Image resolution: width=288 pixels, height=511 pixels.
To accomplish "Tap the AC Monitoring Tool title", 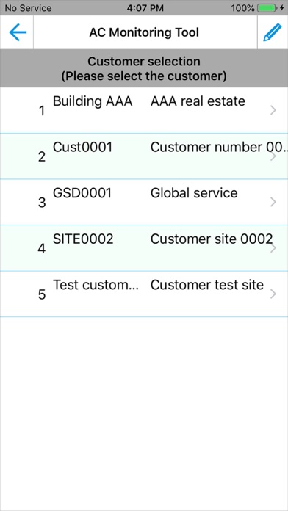I will click(x=144, y=32).
